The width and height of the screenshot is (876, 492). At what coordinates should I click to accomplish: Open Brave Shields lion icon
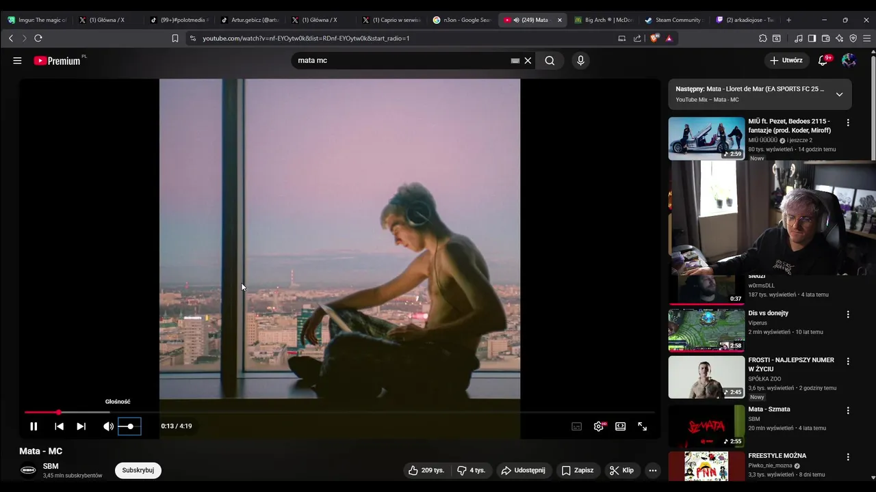655,38
